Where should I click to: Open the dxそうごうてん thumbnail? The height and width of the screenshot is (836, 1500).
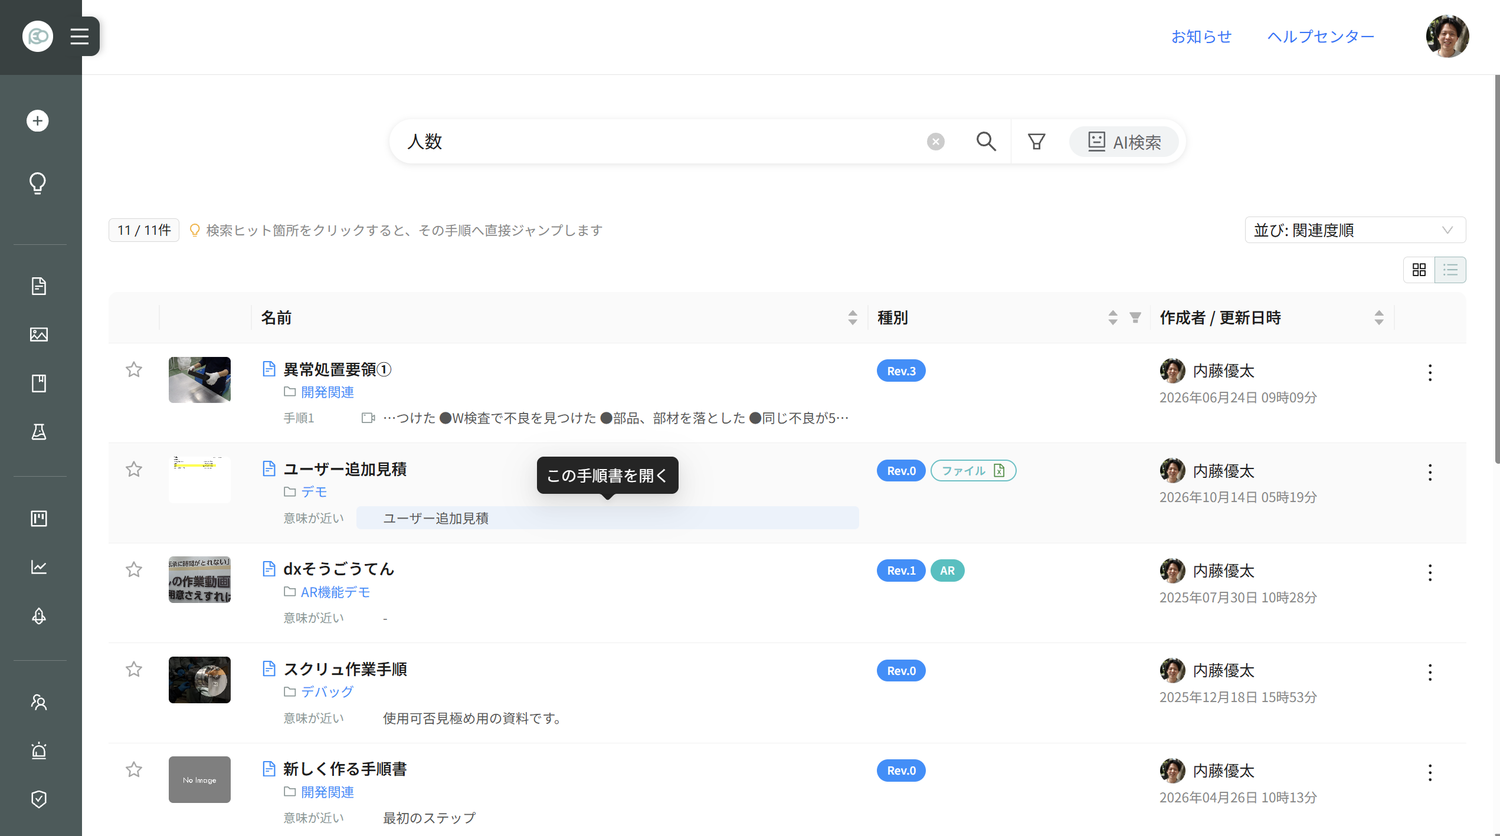199,580
